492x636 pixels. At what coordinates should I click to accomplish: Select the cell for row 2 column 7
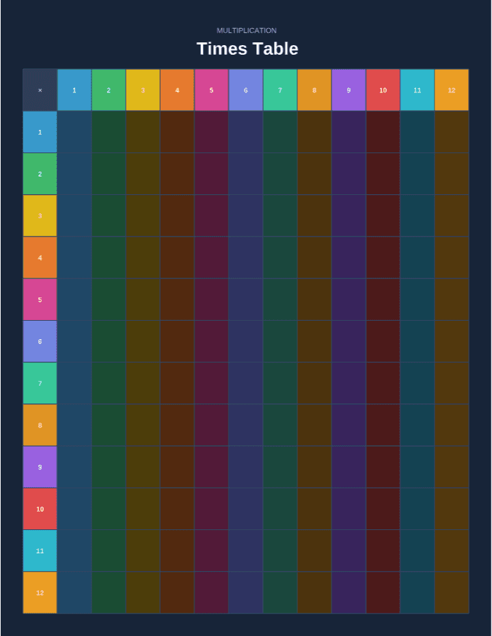pyautogui.click(x=280, y=174)
